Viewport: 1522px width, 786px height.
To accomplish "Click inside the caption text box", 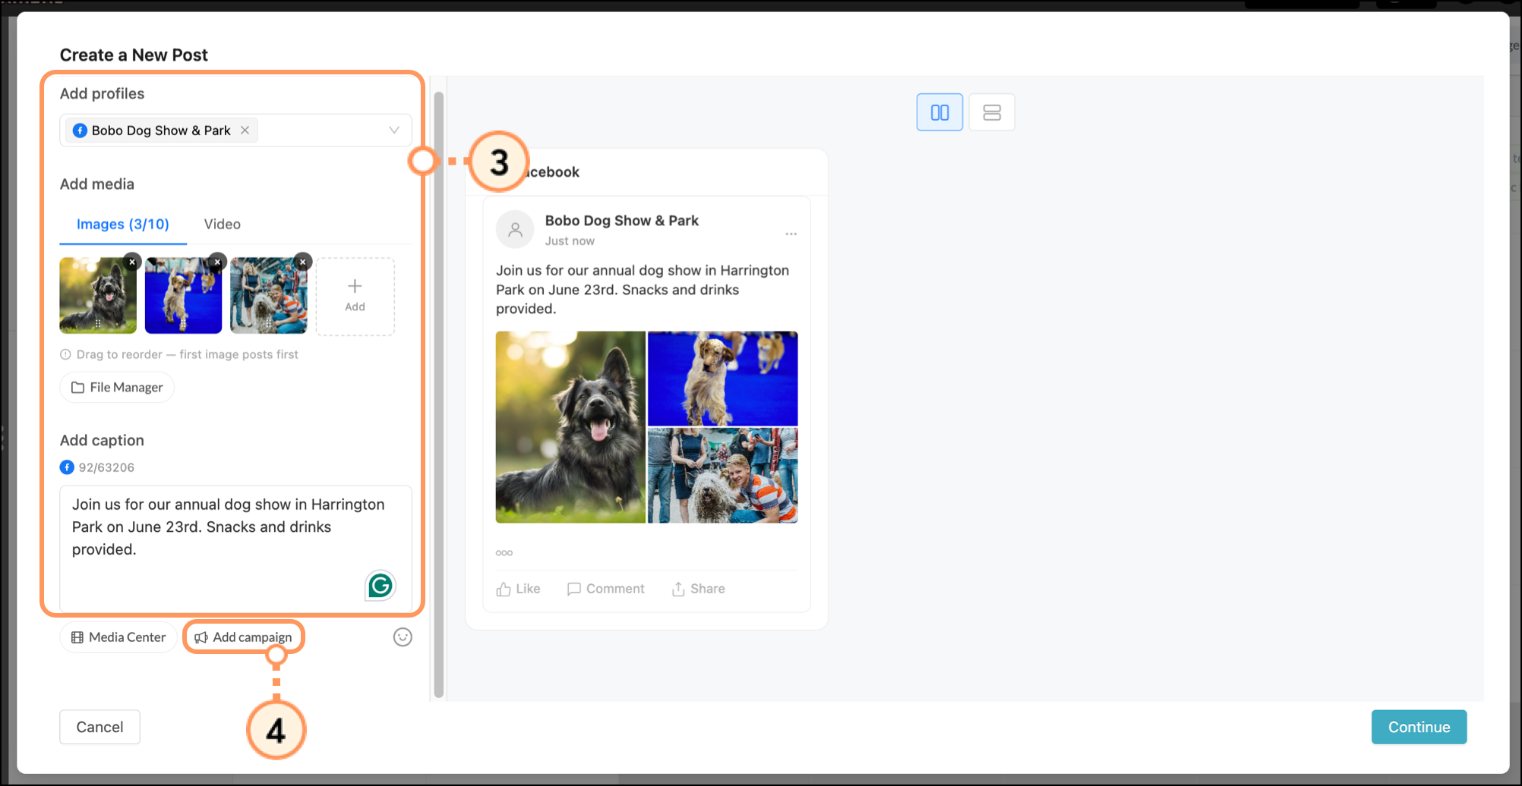I will tap(235, 548).
